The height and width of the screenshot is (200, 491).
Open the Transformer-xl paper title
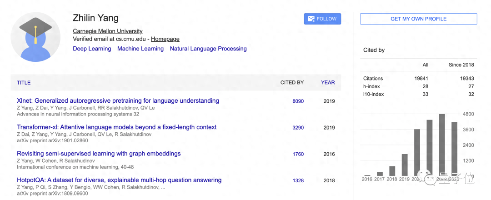click(116, 127)
